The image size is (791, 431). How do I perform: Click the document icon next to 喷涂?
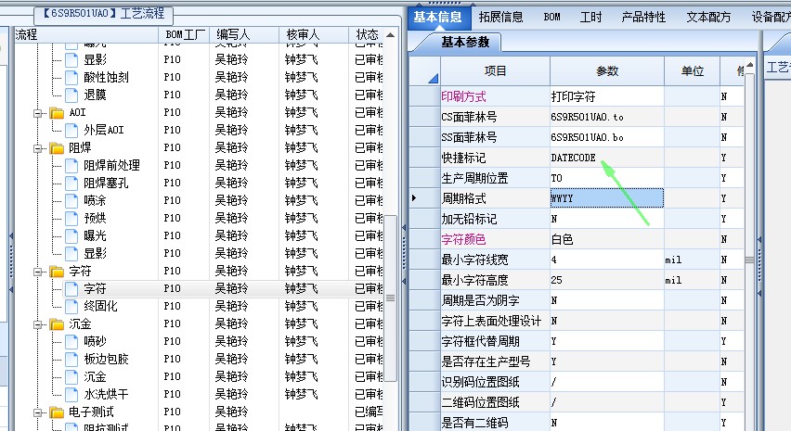[x=71, y=200]
